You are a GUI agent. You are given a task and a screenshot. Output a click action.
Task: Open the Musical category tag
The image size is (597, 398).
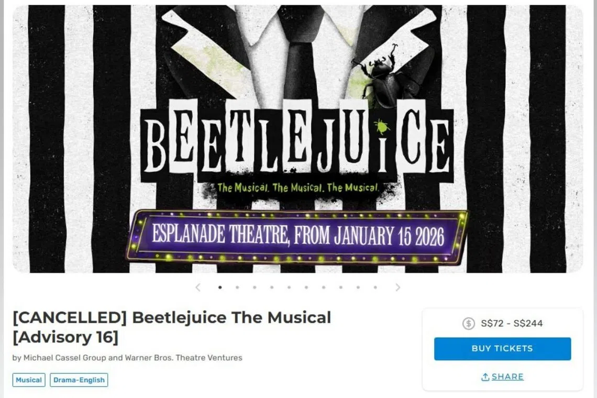28,380
